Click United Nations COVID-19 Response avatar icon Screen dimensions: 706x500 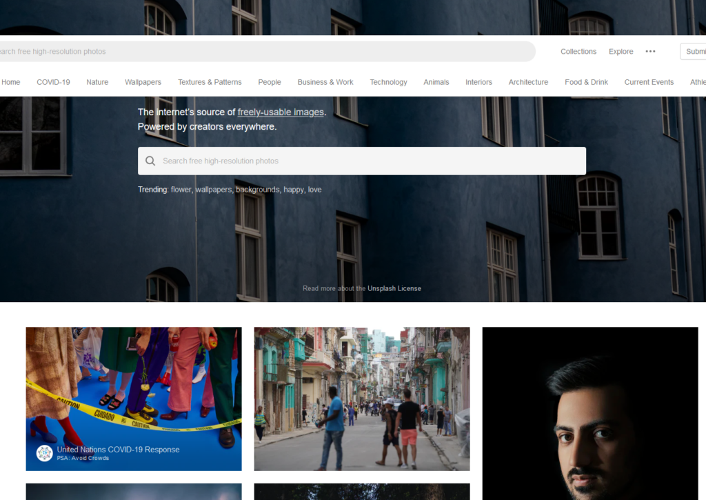(45, 453)
